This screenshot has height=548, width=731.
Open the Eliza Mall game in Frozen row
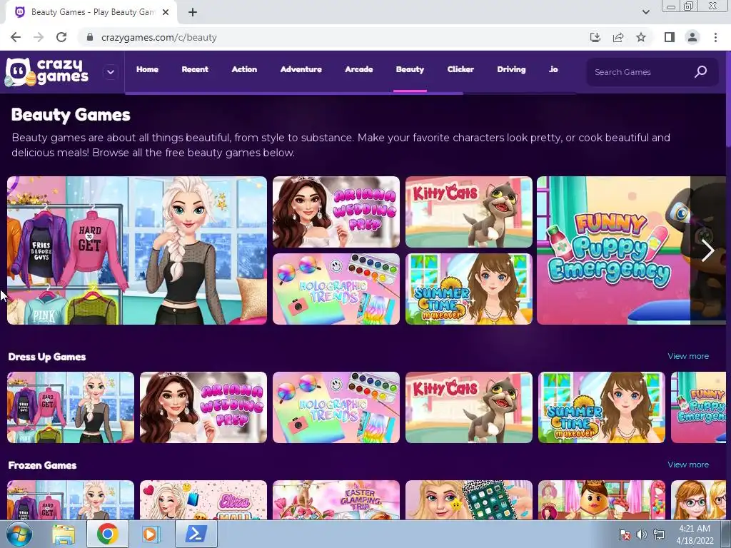pos(203,500)
